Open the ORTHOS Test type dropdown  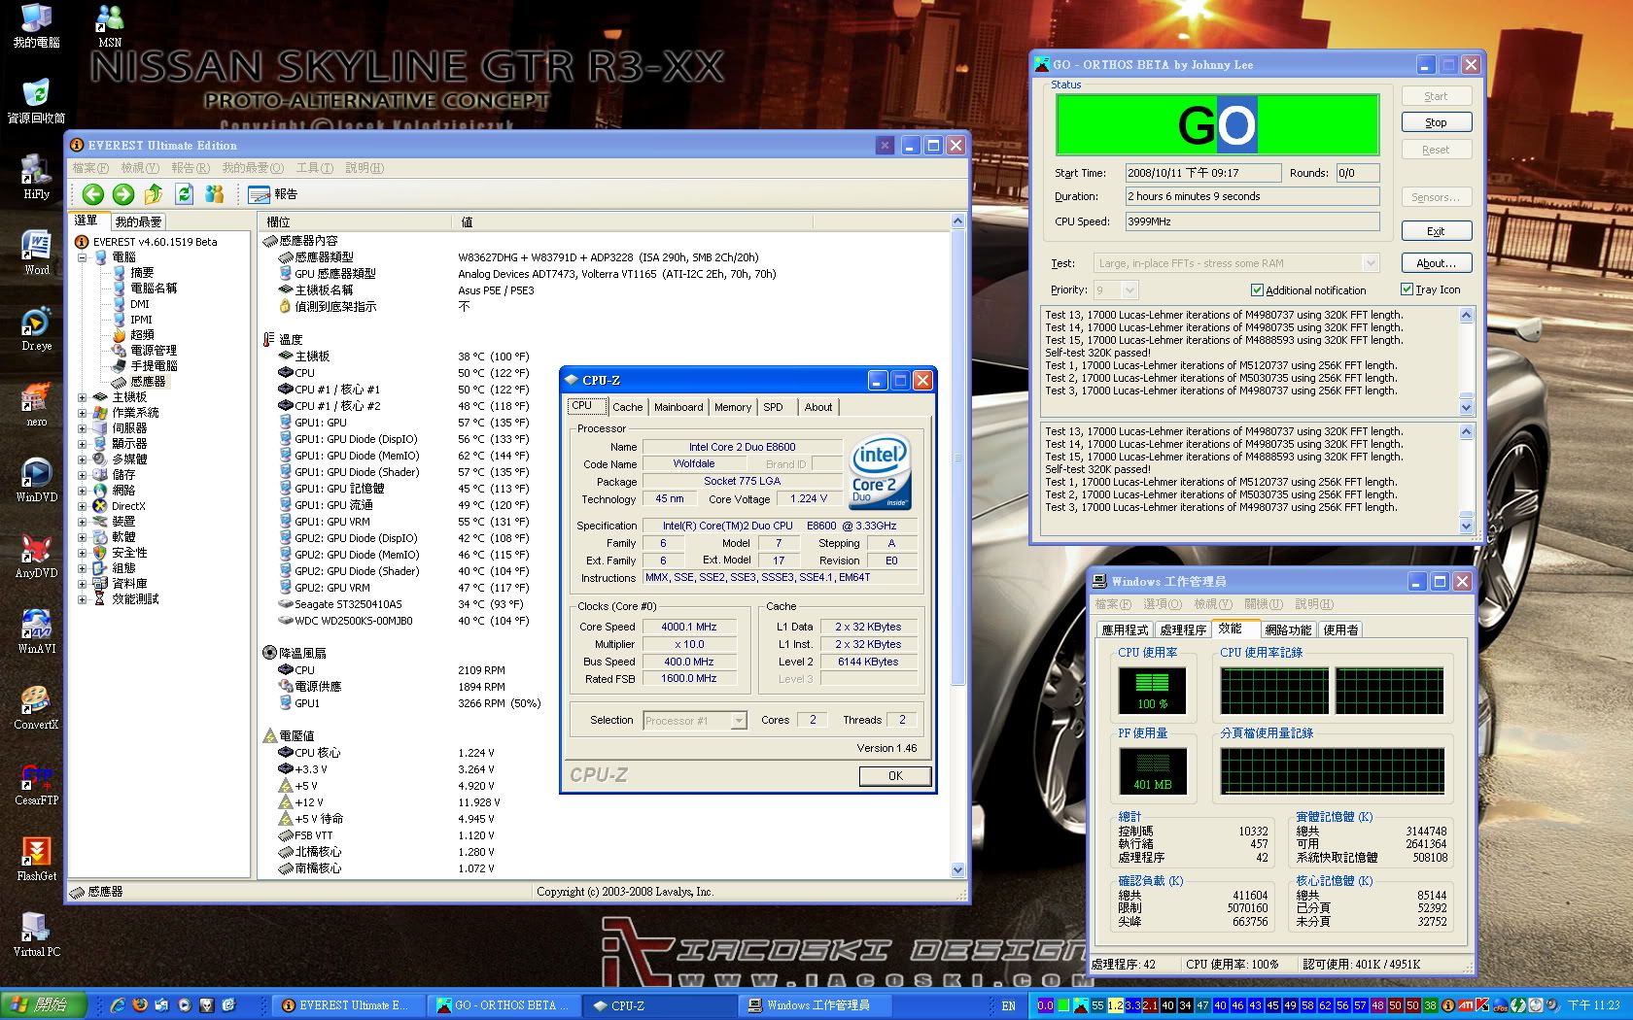pos(1370,263)
